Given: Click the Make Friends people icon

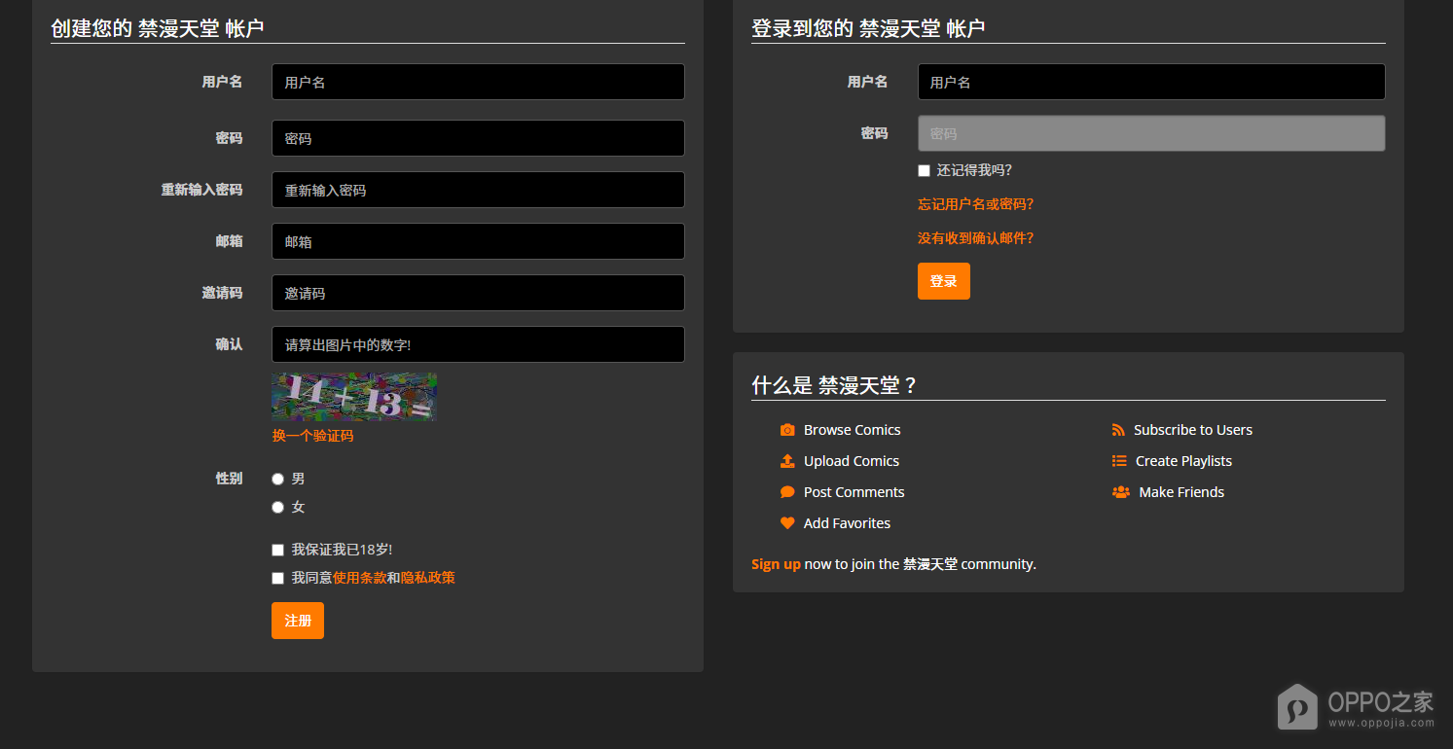Looking at the screenshot, I should coord(1121,492).
